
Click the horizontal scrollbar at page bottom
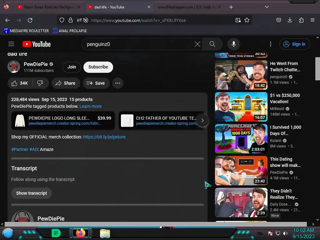pos(156,224)
